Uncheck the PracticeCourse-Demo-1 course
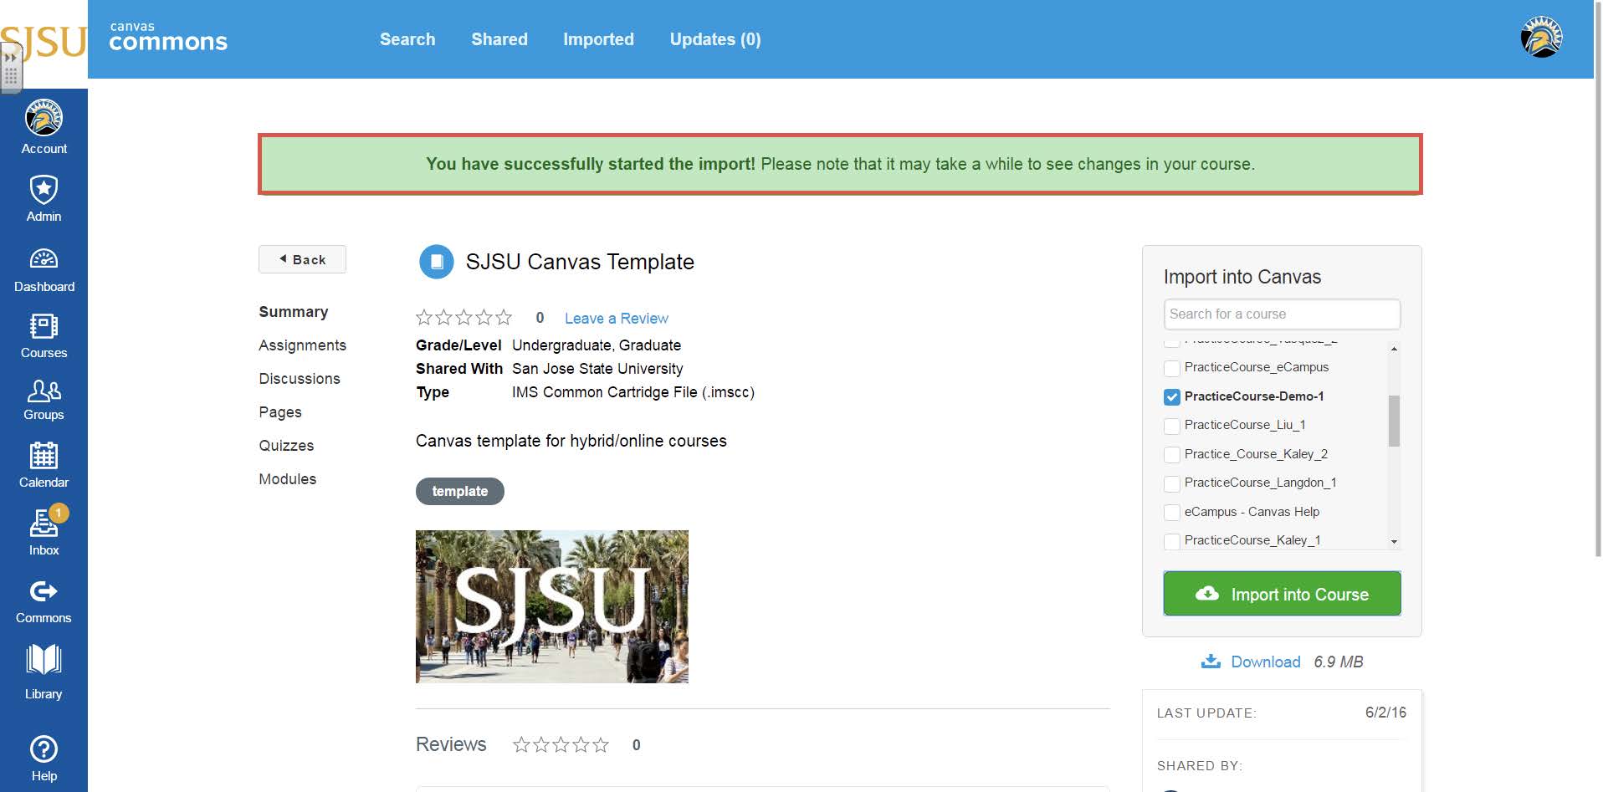1603x792 pixels. (1171, 396)
